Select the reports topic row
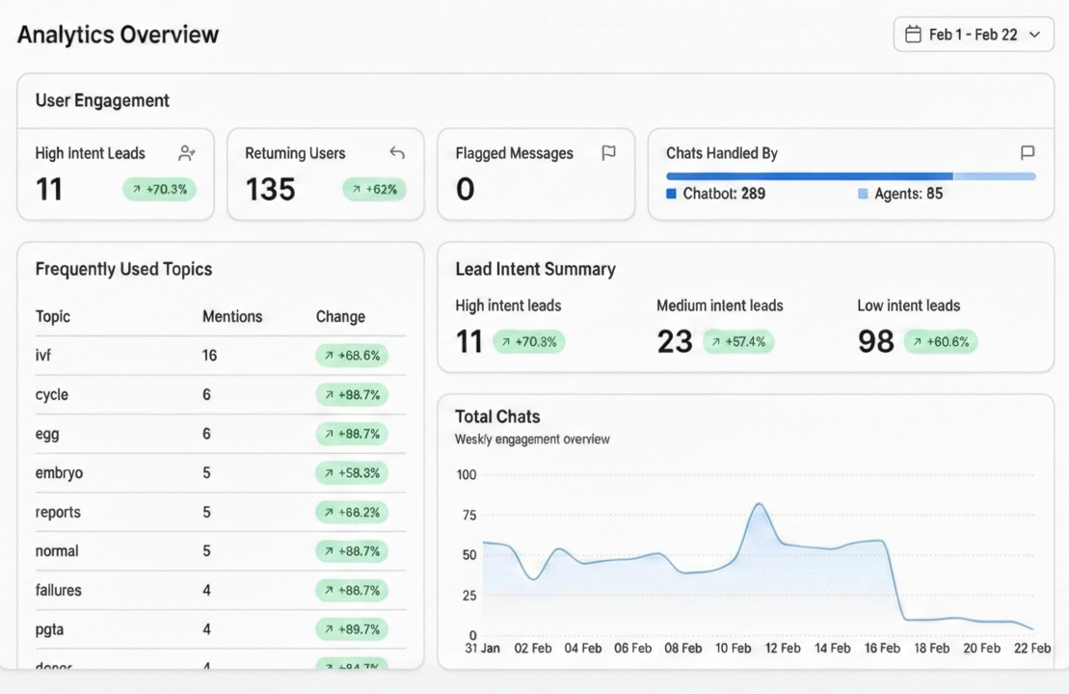 (220, 512)
